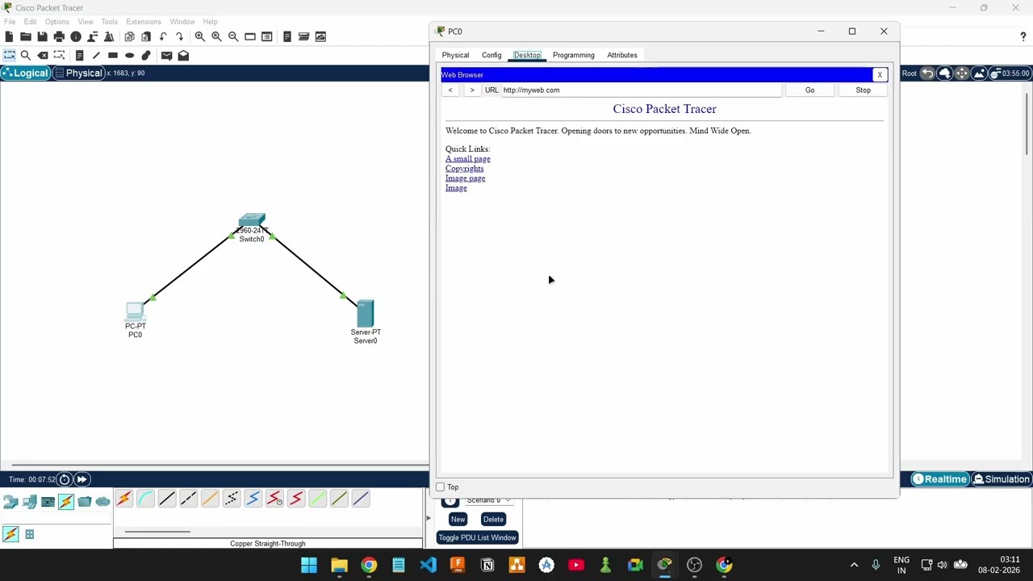The image size is (1033, 581).
Task: Enable the Top checkbox in PC0 window
Action: (441, 487)
